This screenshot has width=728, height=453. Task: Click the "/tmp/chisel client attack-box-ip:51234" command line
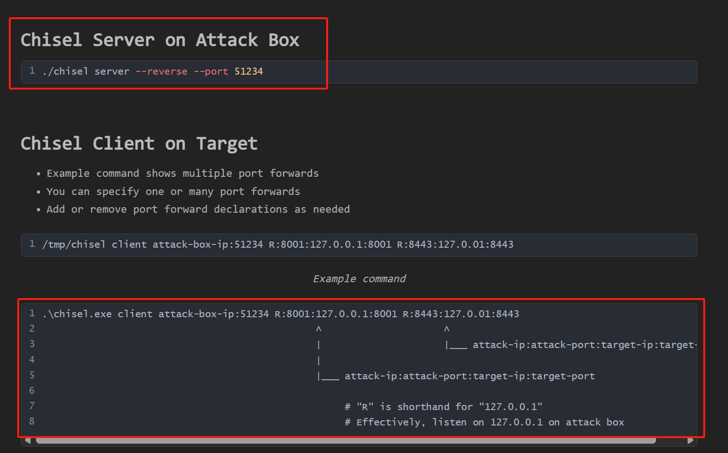(278, 244)
